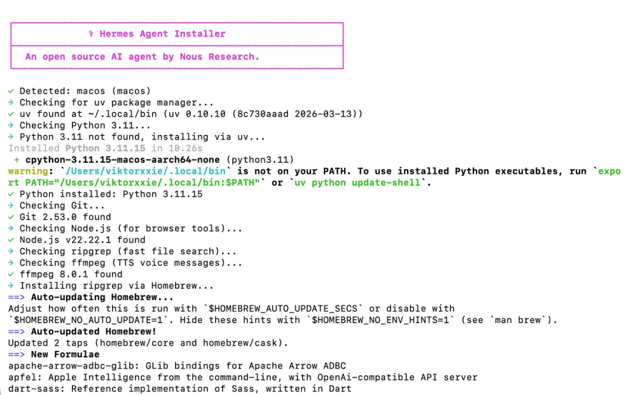Click the blue arrow beside 'Checking Git...'
This screenshot has height=395, width=626.
pos(11,206)
